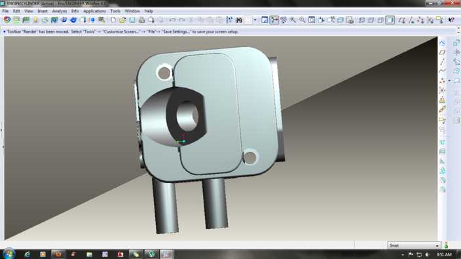Open the Edit menu
The image size is (461, 259).
pos(16,11)
